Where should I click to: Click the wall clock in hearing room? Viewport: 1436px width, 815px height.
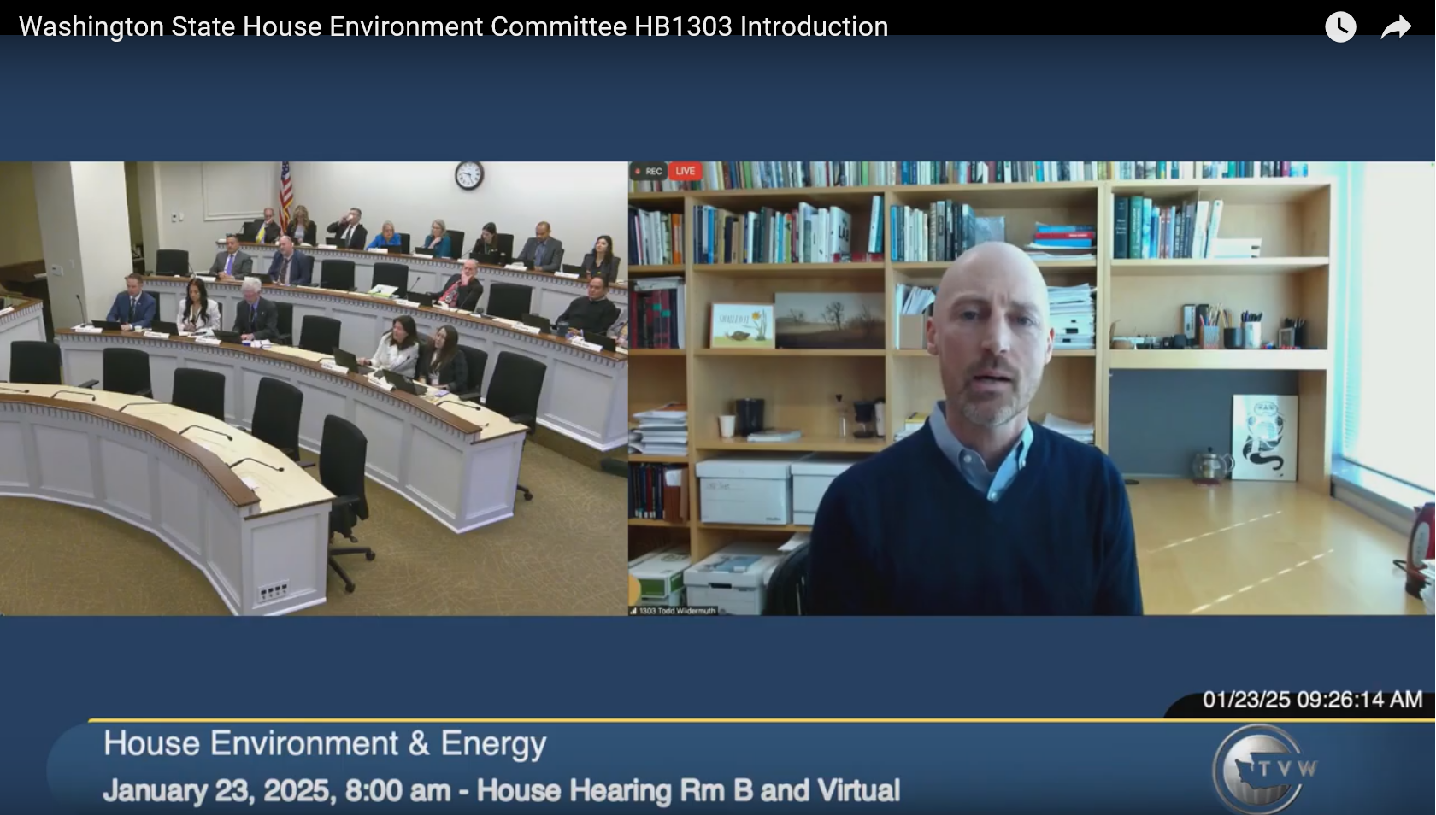point(468,175)
